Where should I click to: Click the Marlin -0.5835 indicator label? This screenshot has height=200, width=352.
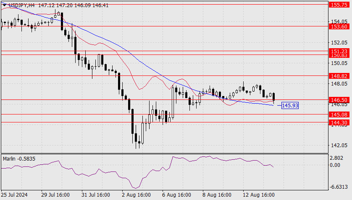tap(19, 159)
